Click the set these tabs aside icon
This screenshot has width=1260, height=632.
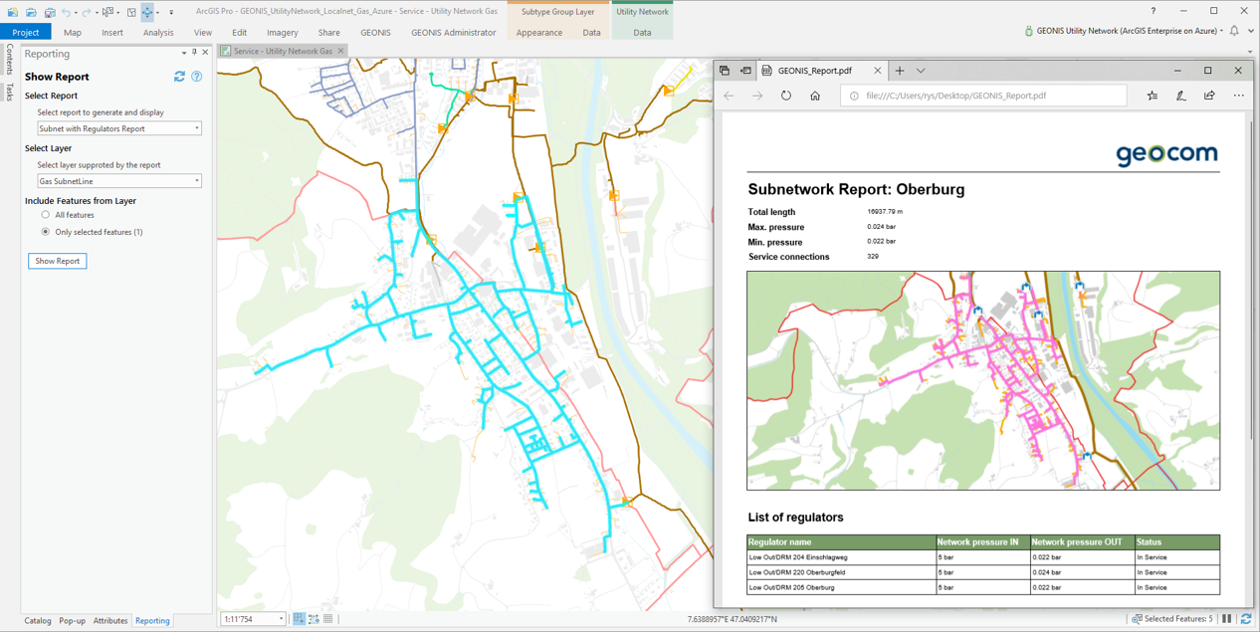coord(745,71)
